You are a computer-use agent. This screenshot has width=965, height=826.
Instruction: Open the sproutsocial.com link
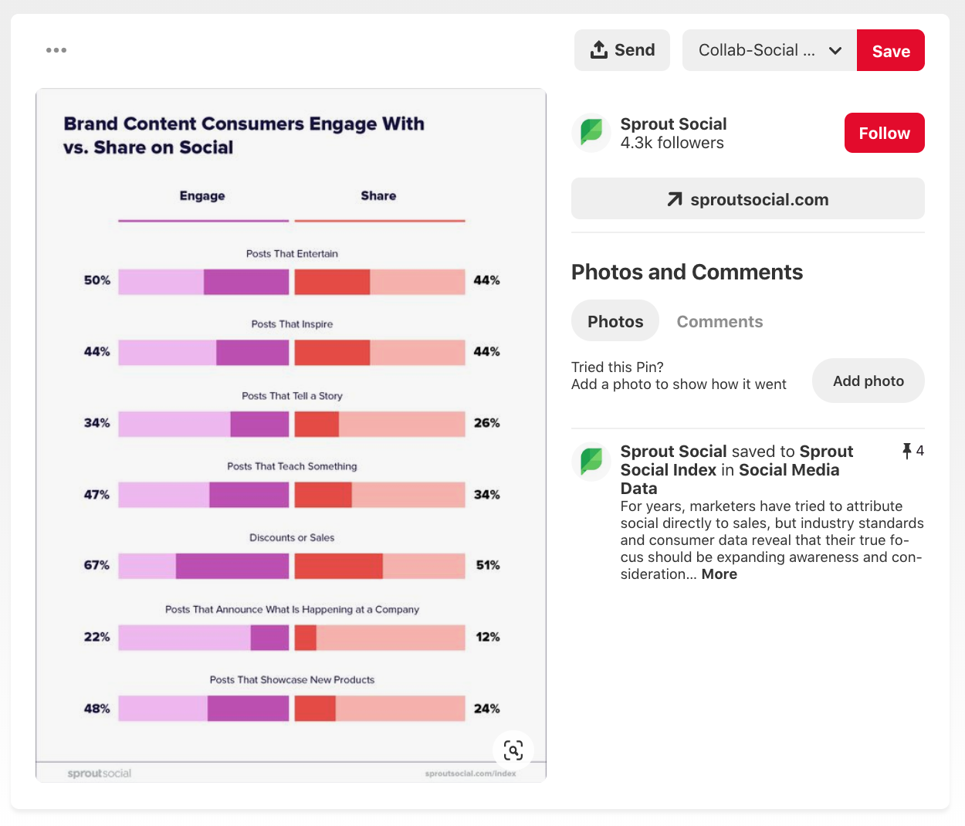(759, 199)
